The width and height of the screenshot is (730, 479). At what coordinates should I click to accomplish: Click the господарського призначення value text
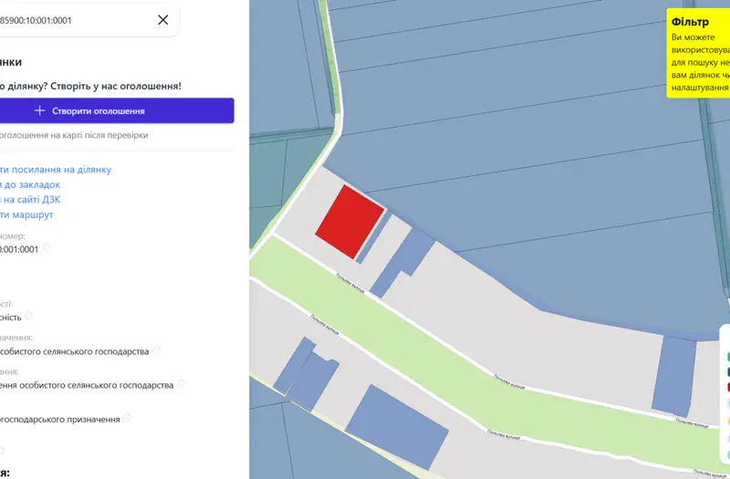pos(60,420)
